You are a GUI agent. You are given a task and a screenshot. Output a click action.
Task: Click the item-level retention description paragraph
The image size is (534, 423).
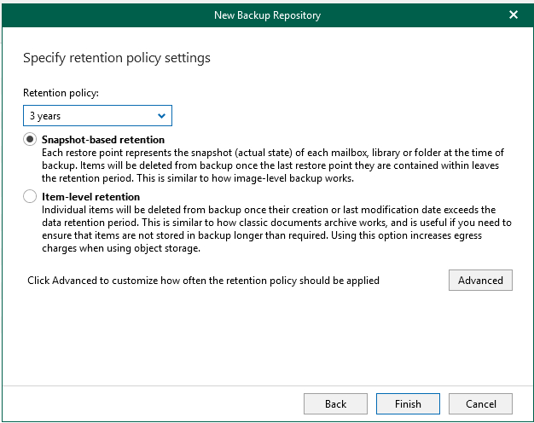point(276,229)
